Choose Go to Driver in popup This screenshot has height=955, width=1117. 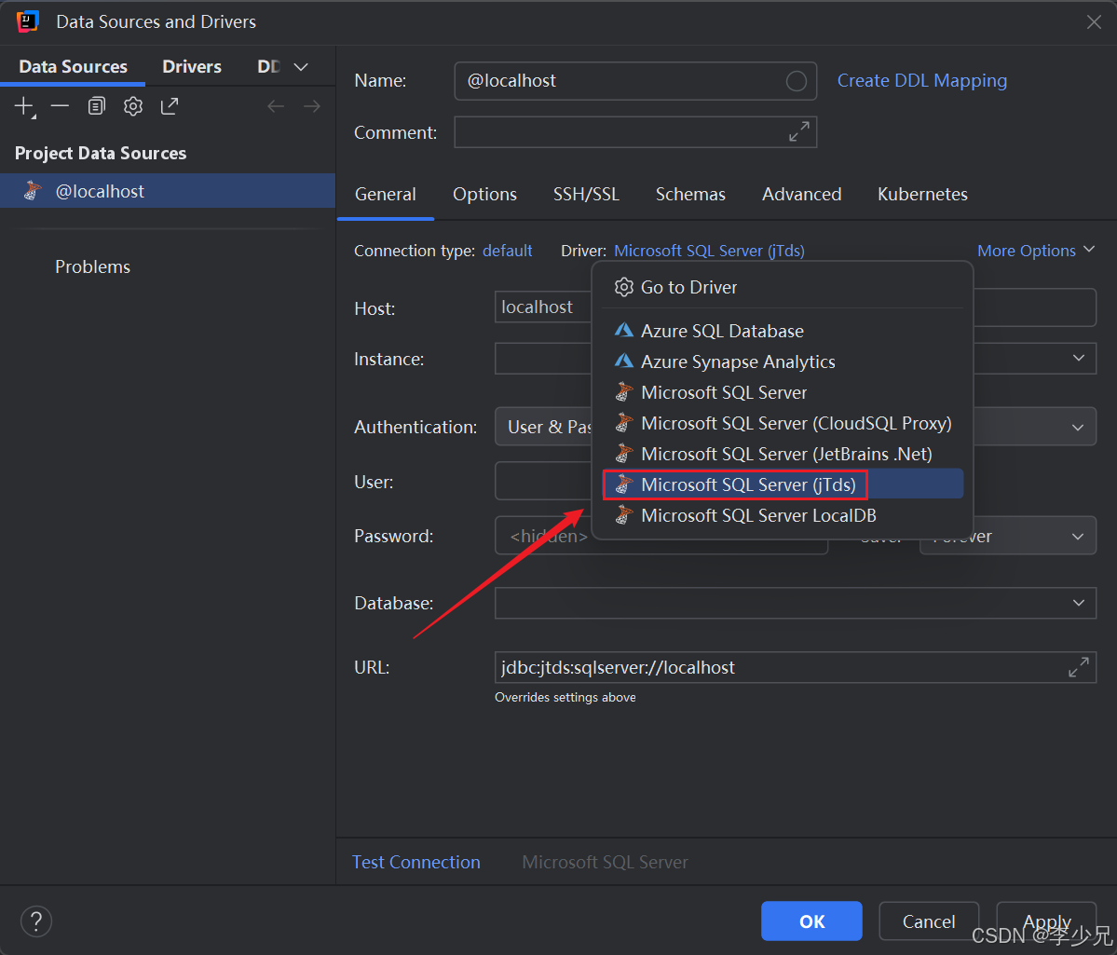[783, 287]
